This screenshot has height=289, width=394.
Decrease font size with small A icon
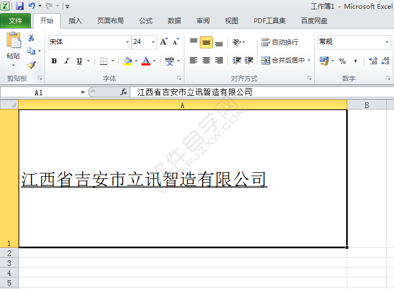[x=176, y=42]
